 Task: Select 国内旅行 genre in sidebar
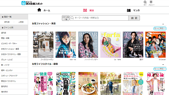[14, 86]
